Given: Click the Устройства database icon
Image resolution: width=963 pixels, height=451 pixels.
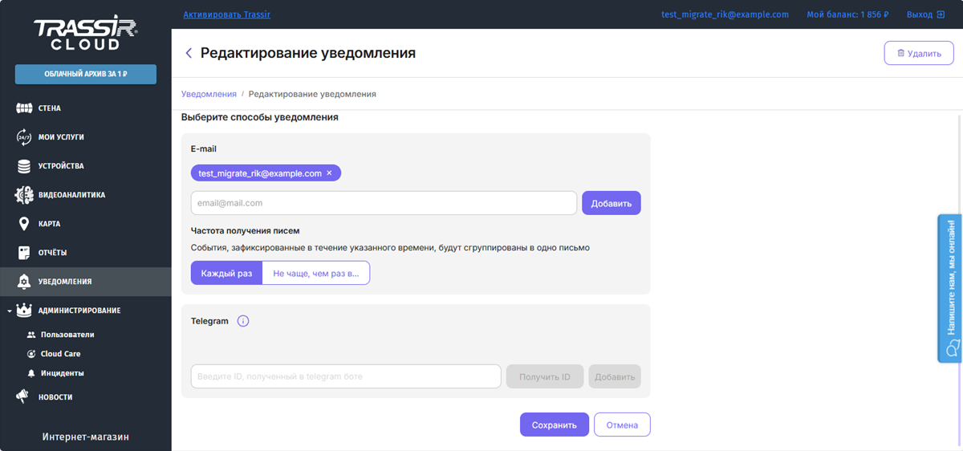Looking at the screenshot, I should click(23, 166).
